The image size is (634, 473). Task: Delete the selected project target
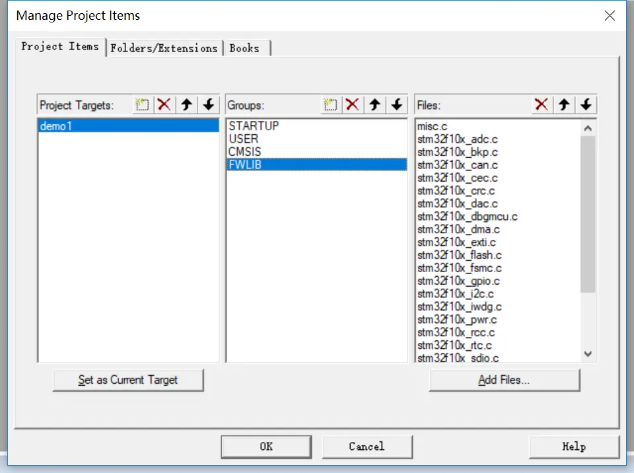[164, 105]
